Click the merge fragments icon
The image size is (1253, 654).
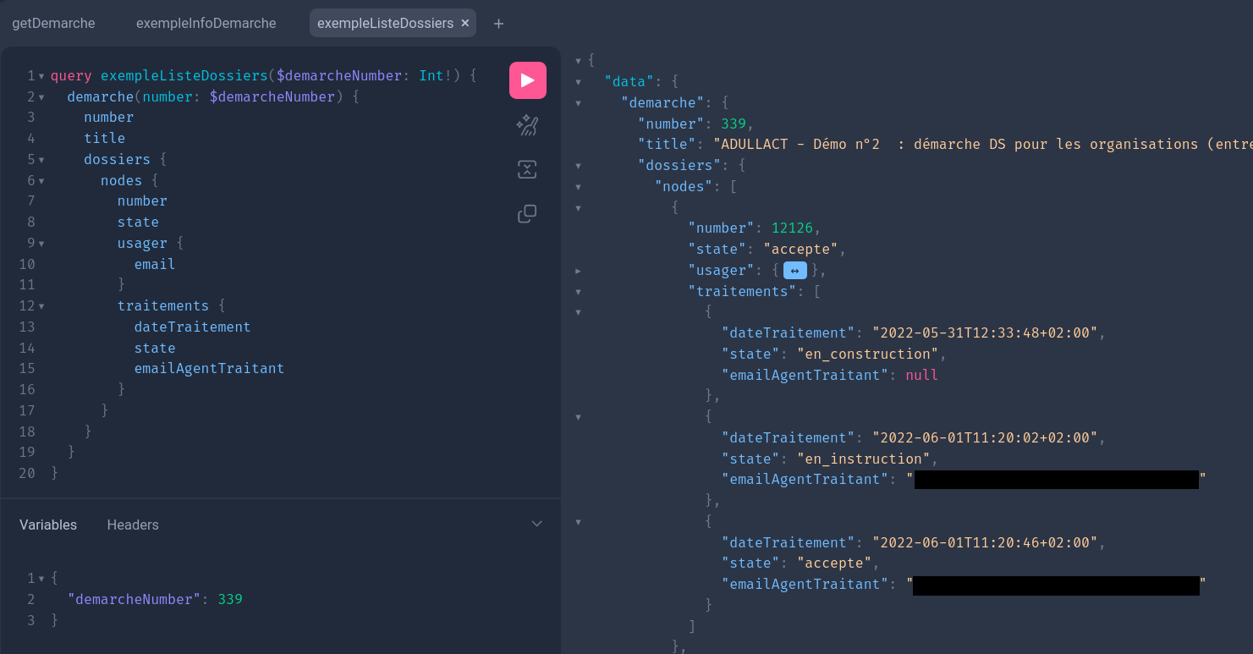527,170
